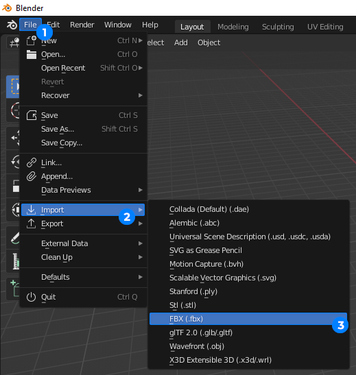Screen dimensions: 356x375
Task: Import glTF 2.0 (.glb/.gltf) file
Action: click(248, 332)
